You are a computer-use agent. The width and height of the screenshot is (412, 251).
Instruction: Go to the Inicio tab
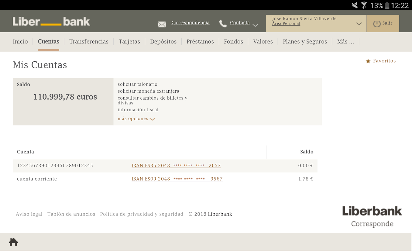[x=20, y=42]
